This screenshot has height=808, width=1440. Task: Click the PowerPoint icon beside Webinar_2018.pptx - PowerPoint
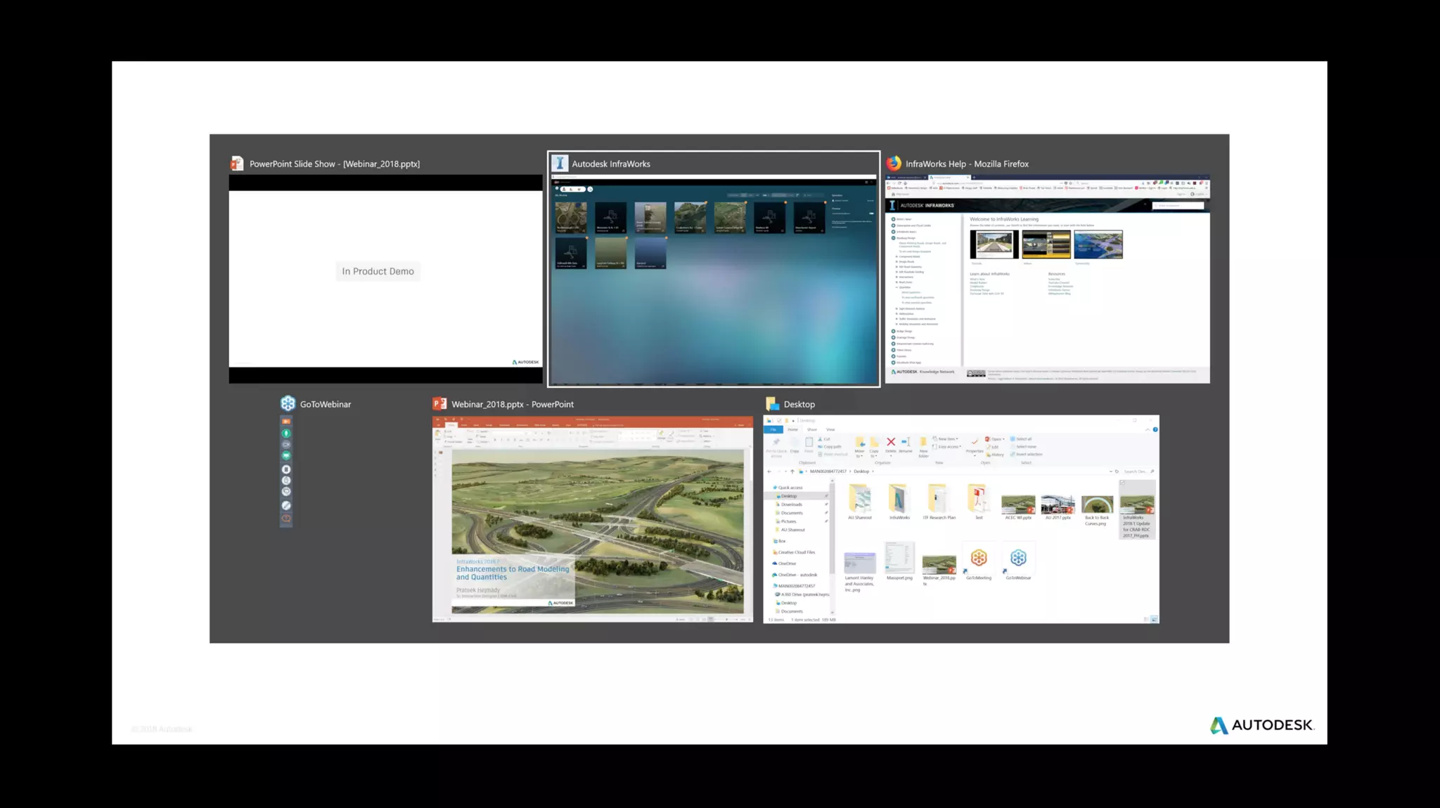point(439,403)
